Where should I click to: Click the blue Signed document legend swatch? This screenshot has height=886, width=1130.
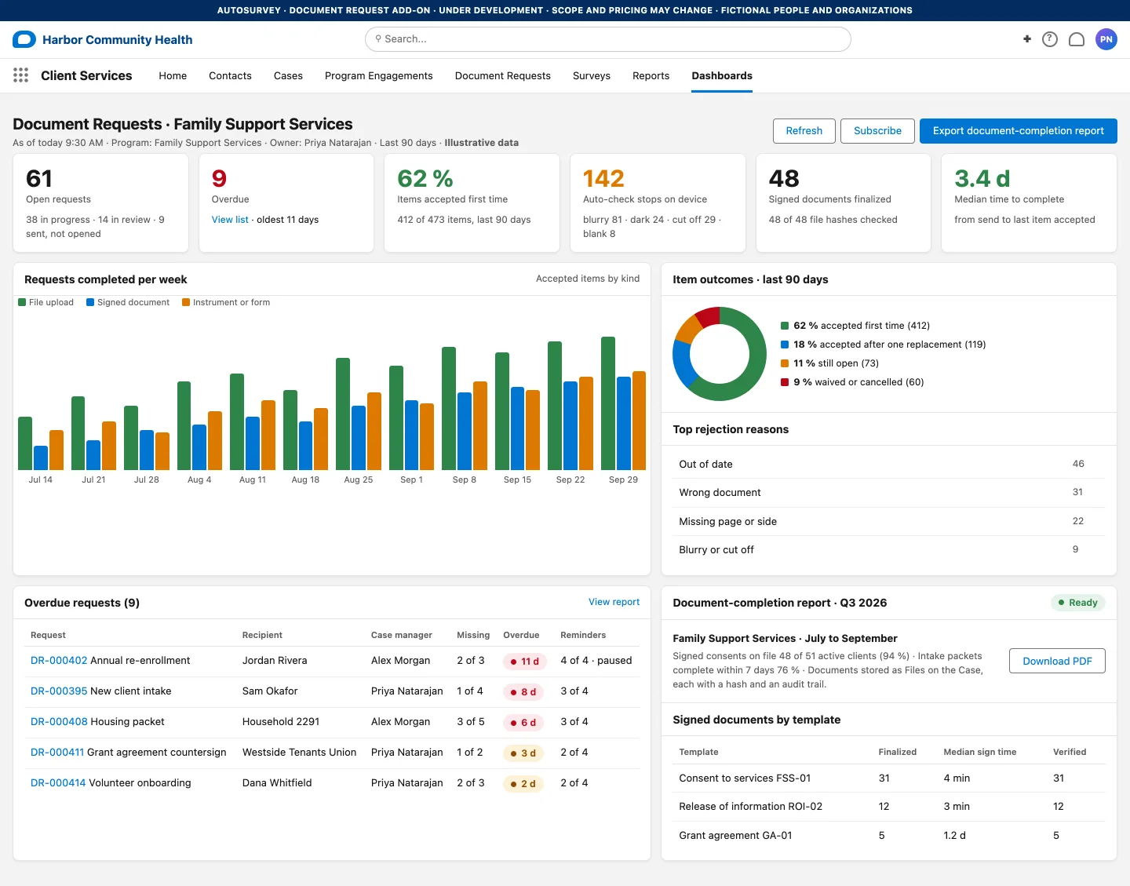(90, 302)
